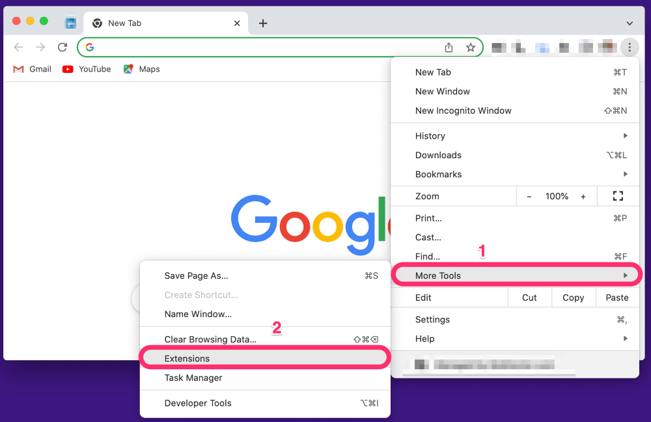This screenshot has height=422, width=651.
Task: Open Developer Tools from submenu
Action: (265, 403)
